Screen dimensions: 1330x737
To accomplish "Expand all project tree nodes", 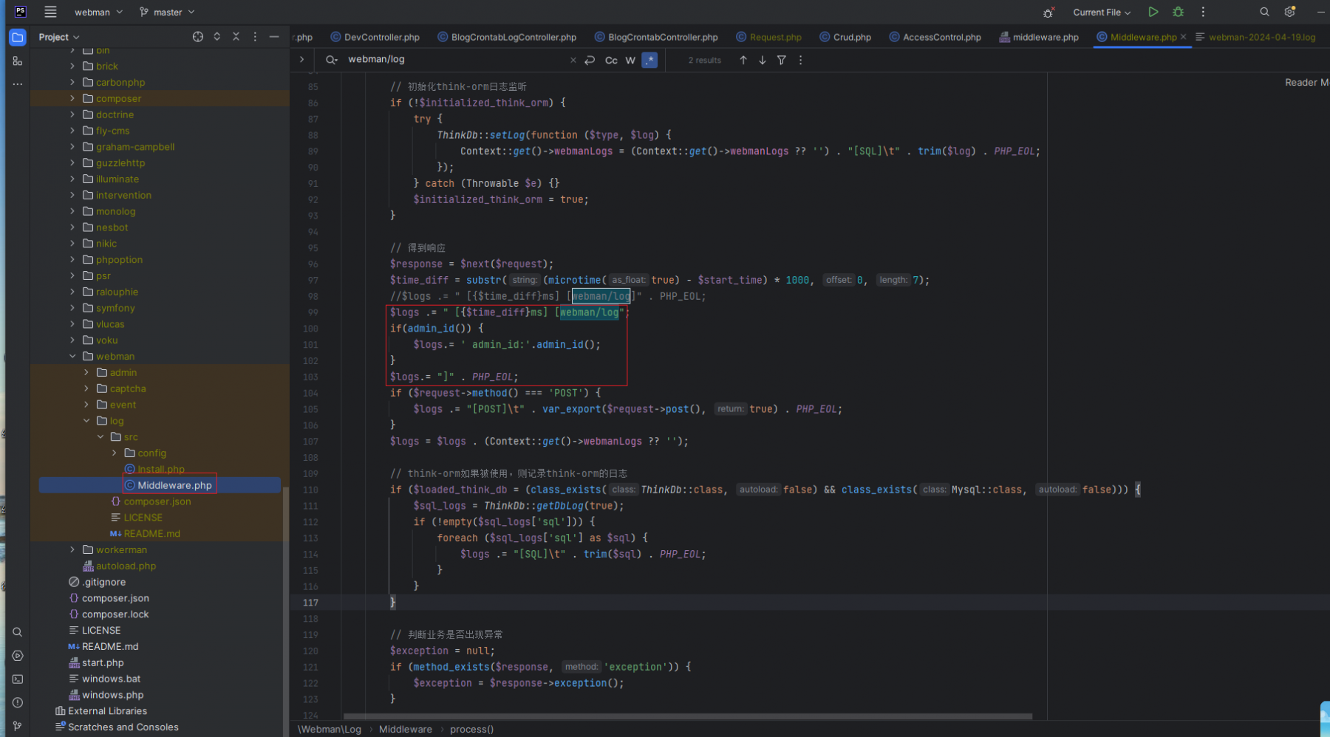I will pos(217,36).
